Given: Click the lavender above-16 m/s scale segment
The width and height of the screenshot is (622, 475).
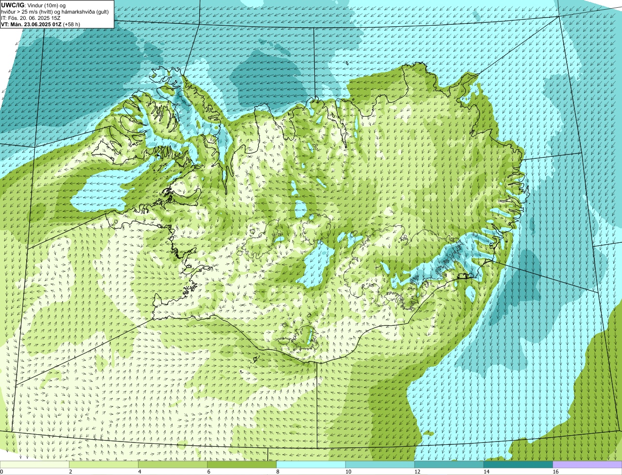Looking at the screenshot, I should 587,464.
